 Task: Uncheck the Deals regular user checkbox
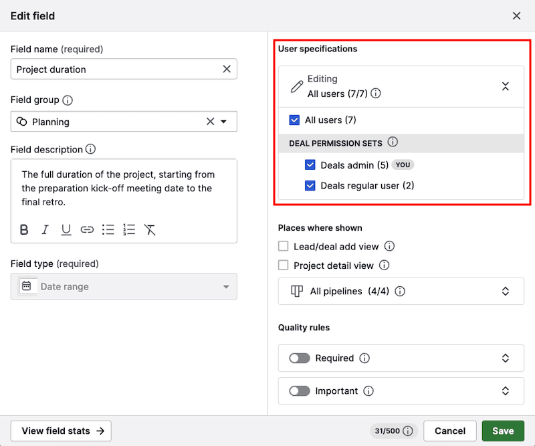(310, 185)
